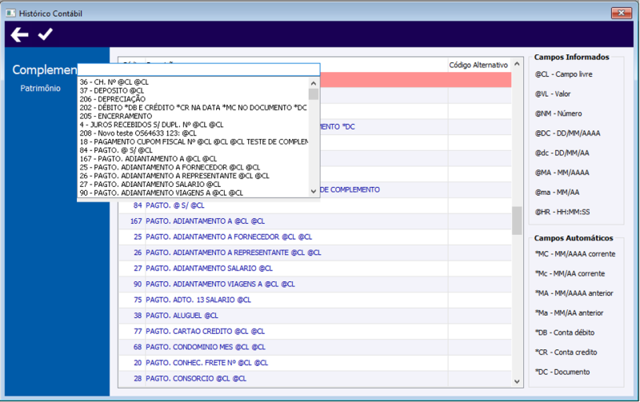This screenshot has height=402, width=640.
Task: Click the dropdown list scroll-up arrow
Action: point(314,83)
